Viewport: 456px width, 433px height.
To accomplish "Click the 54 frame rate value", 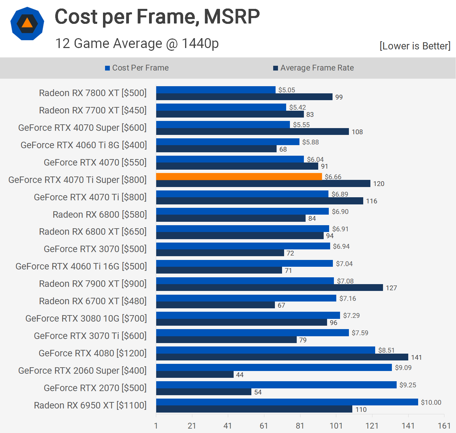I will tap(258, 392).
